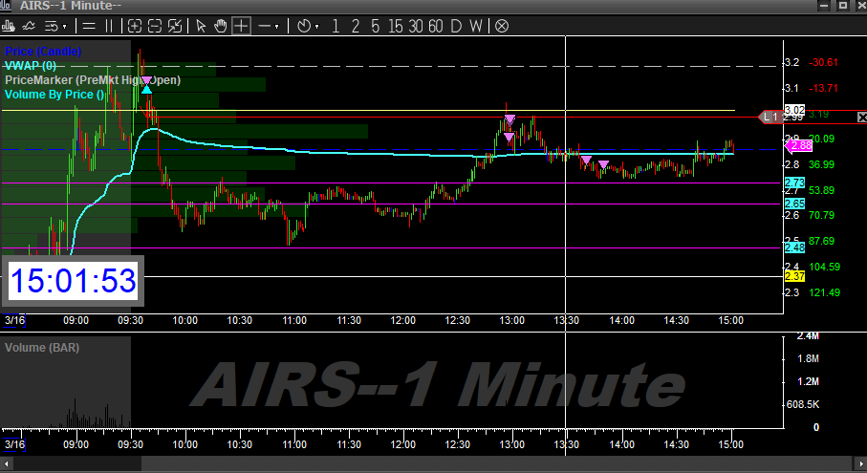The height and width of the screenshot is (473, 867).
Task: Click the circled X clear icon
Action: pyautogui.click(x=502, y=26)
